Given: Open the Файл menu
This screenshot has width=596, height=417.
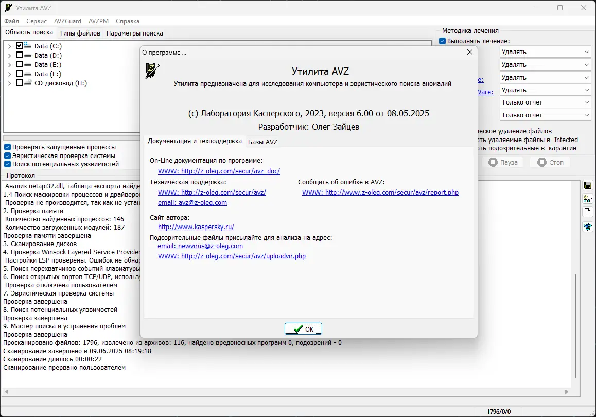Looking at the screenshot, I should [x=12, y=21].
